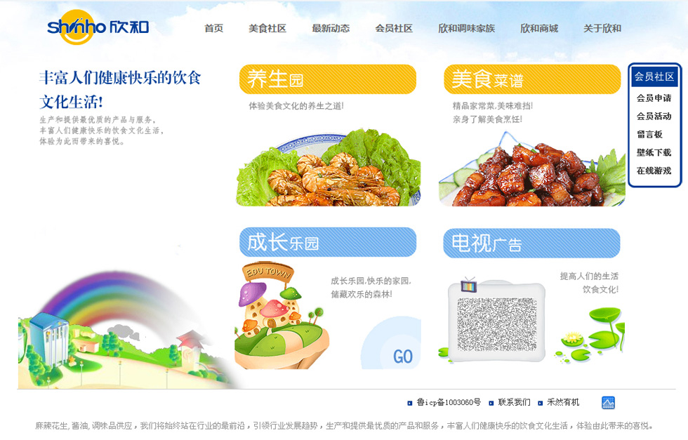Viewport: 688px width, 440px height.
Task: Open the 电视广告 blue banner
Action: 531,243
